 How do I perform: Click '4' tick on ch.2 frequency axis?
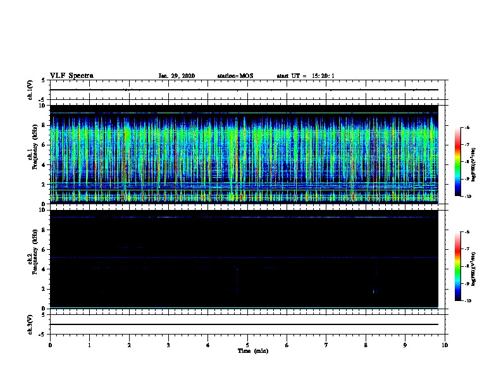[x=44, y=269]
